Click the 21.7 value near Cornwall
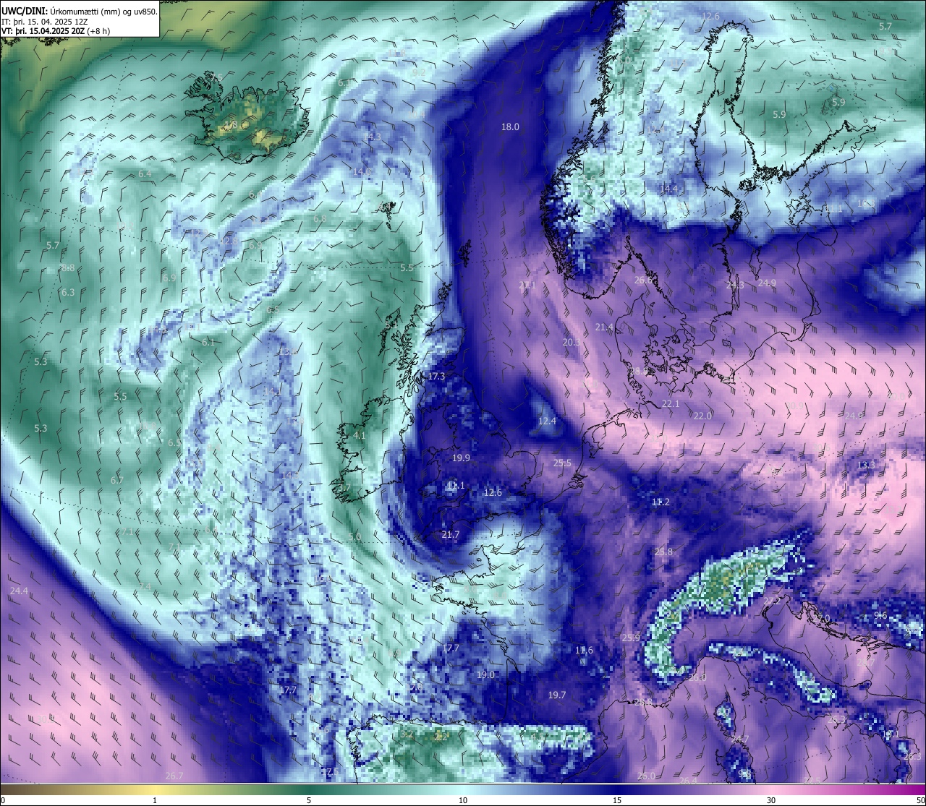 click(x=450, y=534)
